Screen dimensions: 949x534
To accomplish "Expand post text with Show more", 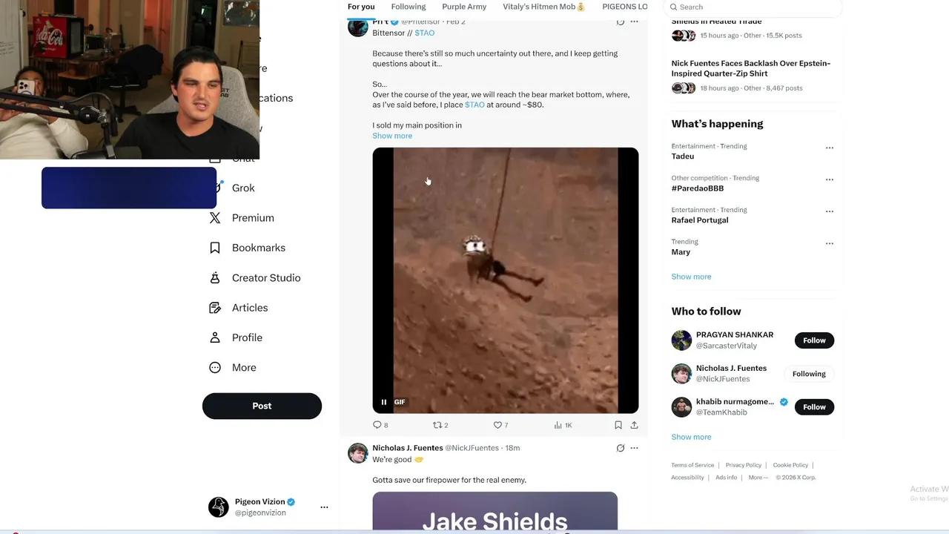I will [392, 136].
